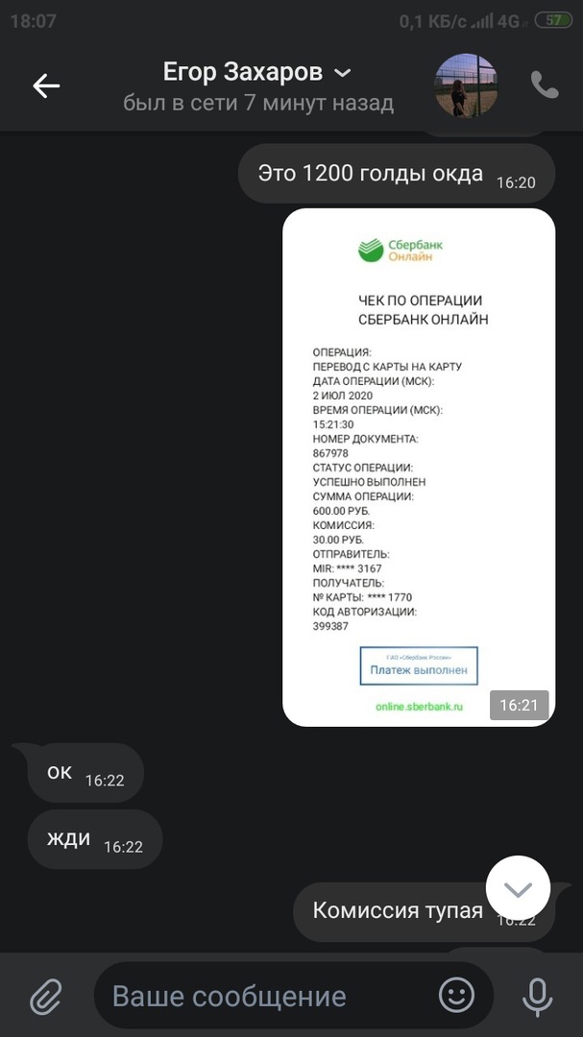Tap the back arrow to leave chat
Image resolution: width=583 pixels, height=1037 pixels.
46,86
